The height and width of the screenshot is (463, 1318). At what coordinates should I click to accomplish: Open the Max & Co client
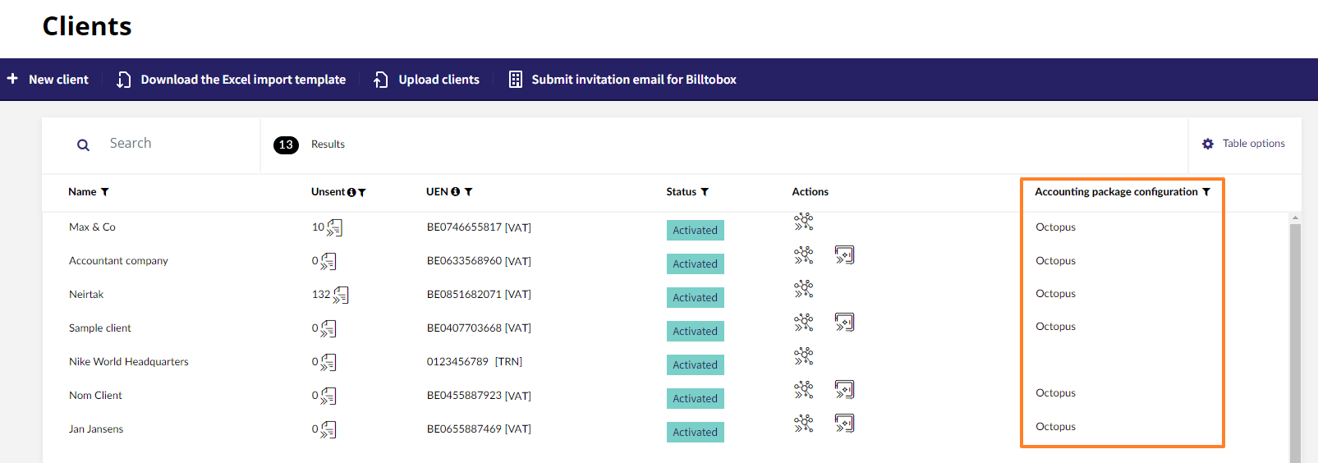[x=92, y=227]
